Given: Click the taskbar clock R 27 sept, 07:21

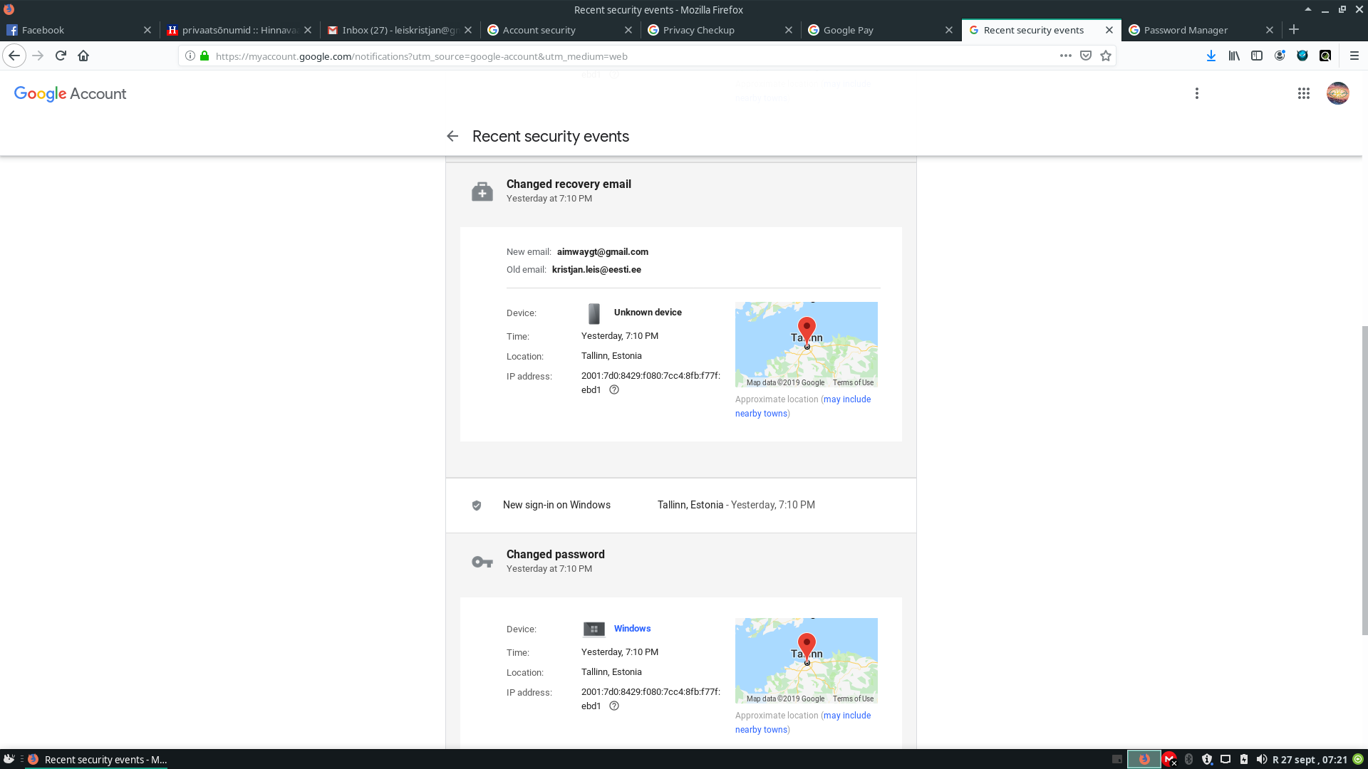Looking at the screenshot, I should tap(1310, 760).
